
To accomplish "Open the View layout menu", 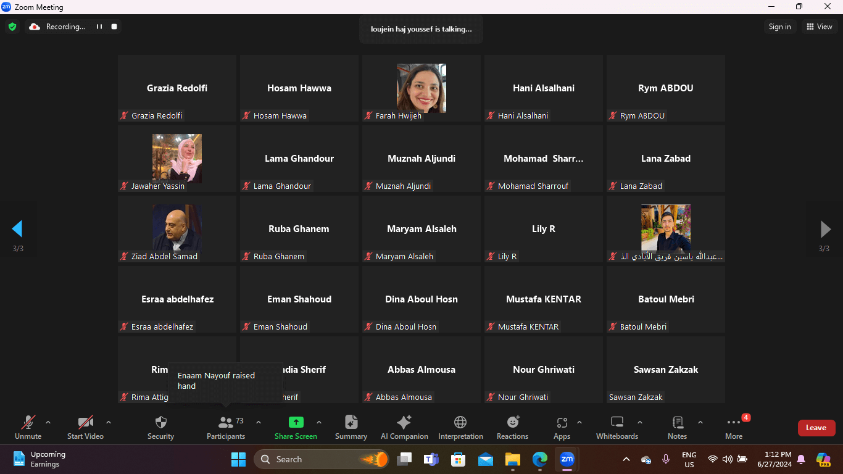I will click(819, 27).
